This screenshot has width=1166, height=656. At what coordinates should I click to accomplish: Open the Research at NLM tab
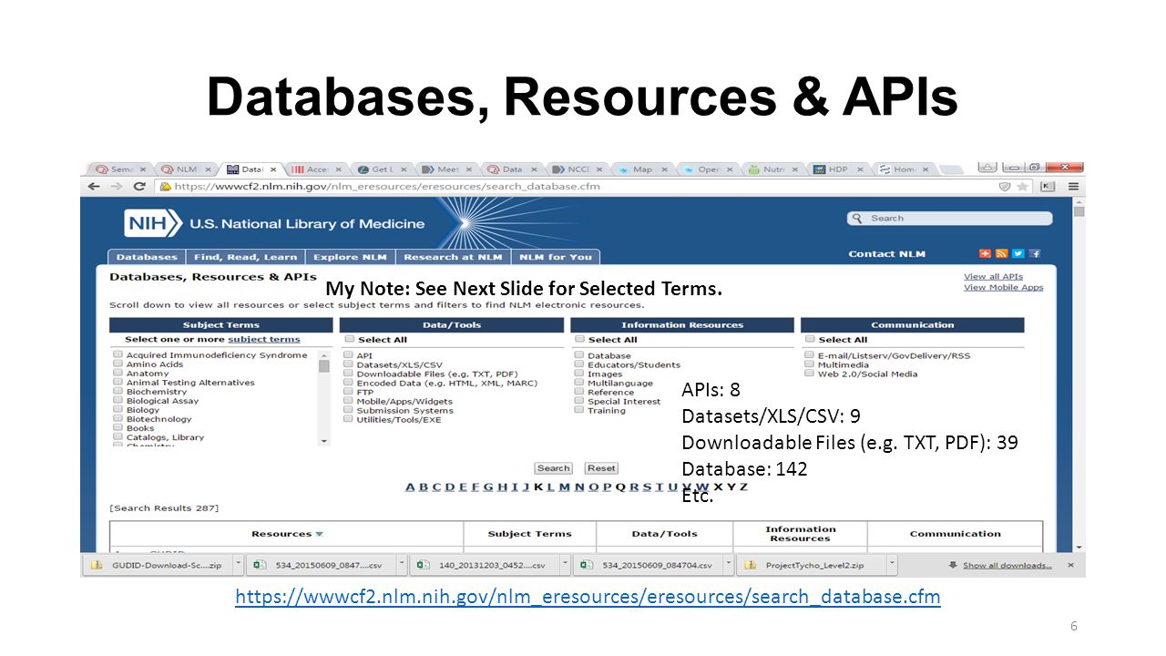coord(453,257)
